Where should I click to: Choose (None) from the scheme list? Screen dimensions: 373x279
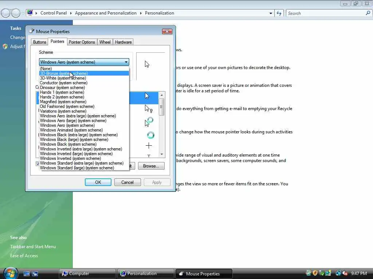coord(84,69)
